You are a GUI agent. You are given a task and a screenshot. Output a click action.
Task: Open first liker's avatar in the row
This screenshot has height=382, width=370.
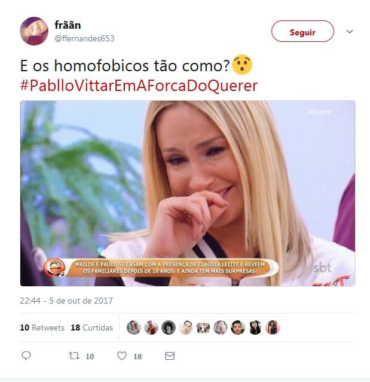(133, 327)
